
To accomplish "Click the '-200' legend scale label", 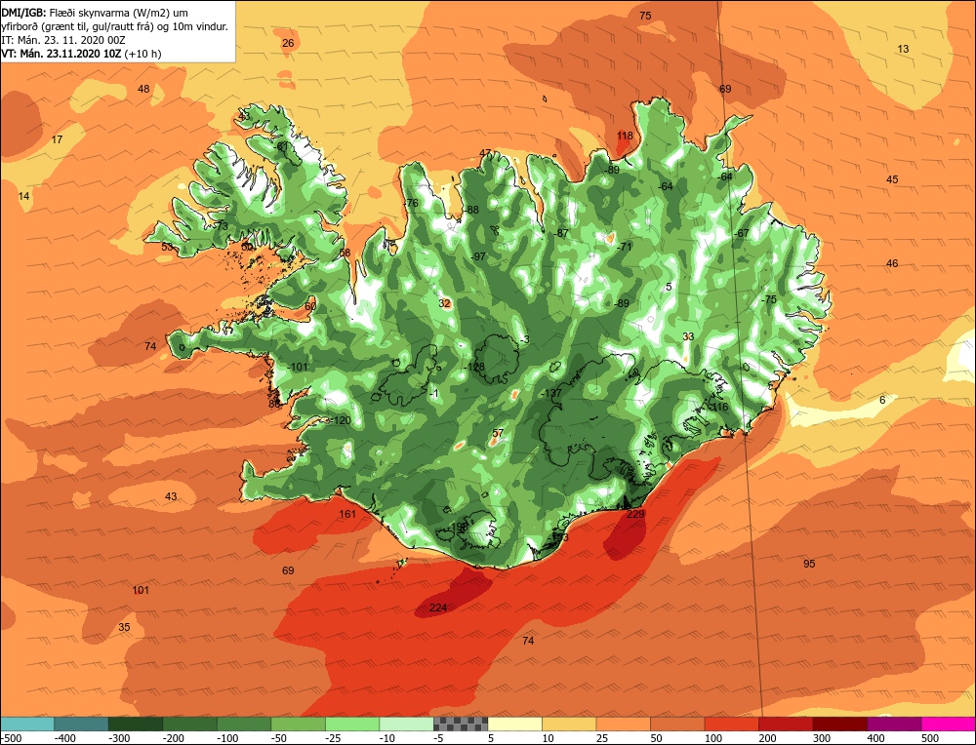I will (174, 738).
